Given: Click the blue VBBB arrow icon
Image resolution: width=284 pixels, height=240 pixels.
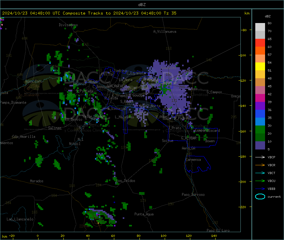Looking at the screenshot, I should click(260, 189).
